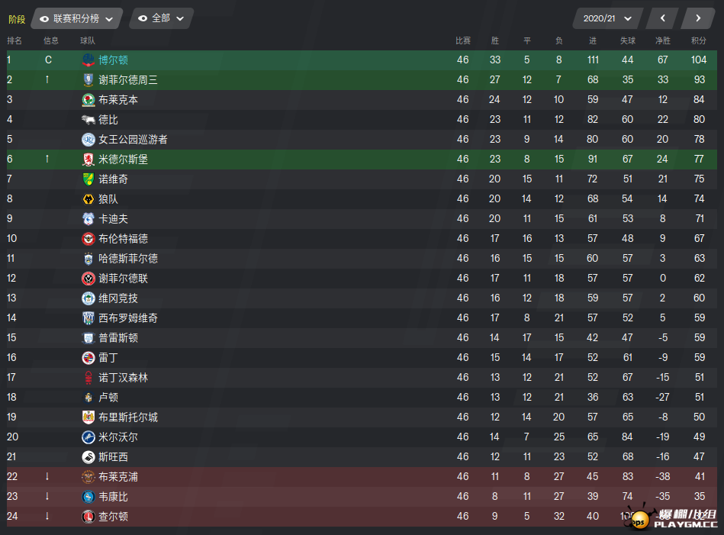724x535 pixels.
Task: Go to next season with right arrow
Action: pos(698,18)
